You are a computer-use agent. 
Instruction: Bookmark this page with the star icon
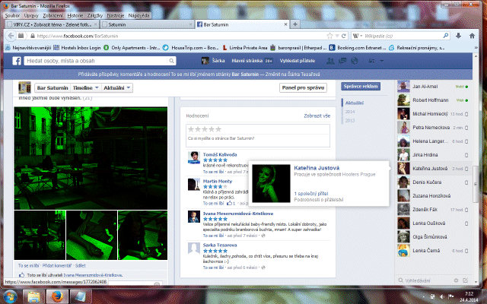tap(329, 36)
